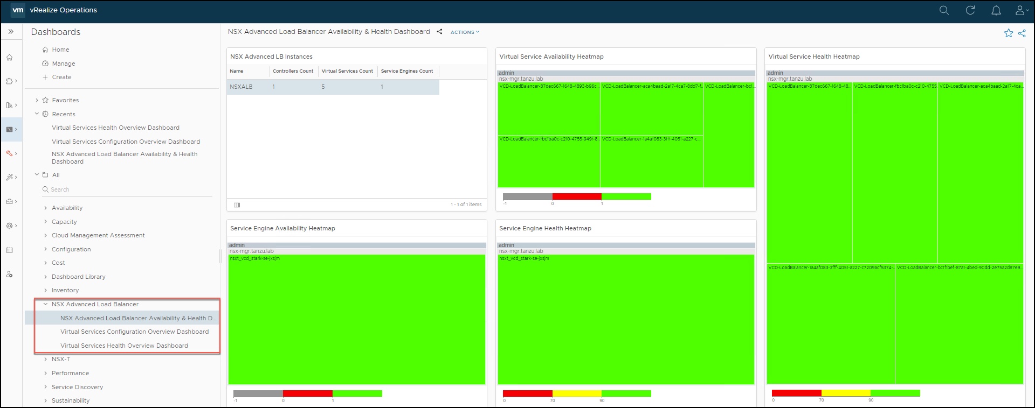Select Virtual Services Configuration Overview in NSX ALB folder
Viewport: 1035px width, 408px height.
[x=134, y=332]
